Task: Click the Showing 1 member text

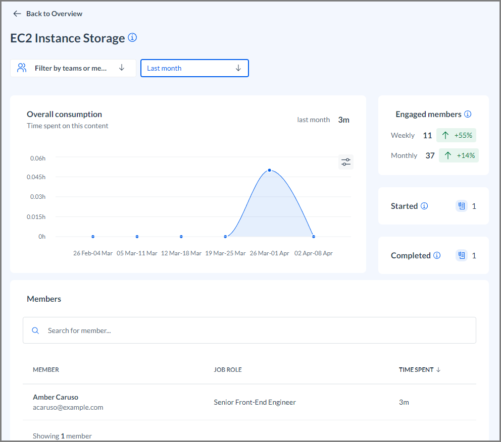Action: tap(62, 436)
